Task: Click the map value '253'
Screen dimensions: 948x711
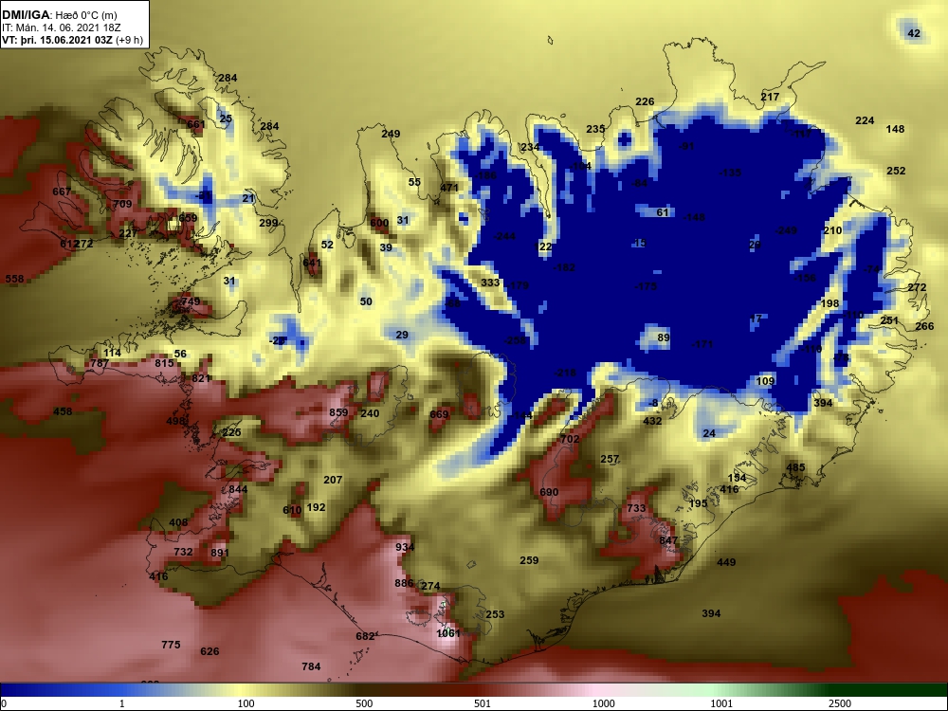Action: (495, 614)
